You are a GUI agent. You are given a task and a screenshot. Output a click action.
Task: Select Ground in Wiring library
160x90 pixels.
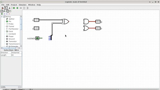click(11, 39)
